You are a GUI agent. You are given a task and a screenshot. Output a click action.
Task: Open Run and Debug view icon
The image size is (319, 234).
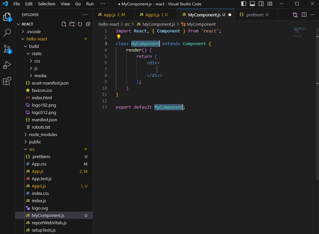coord(7,65)
